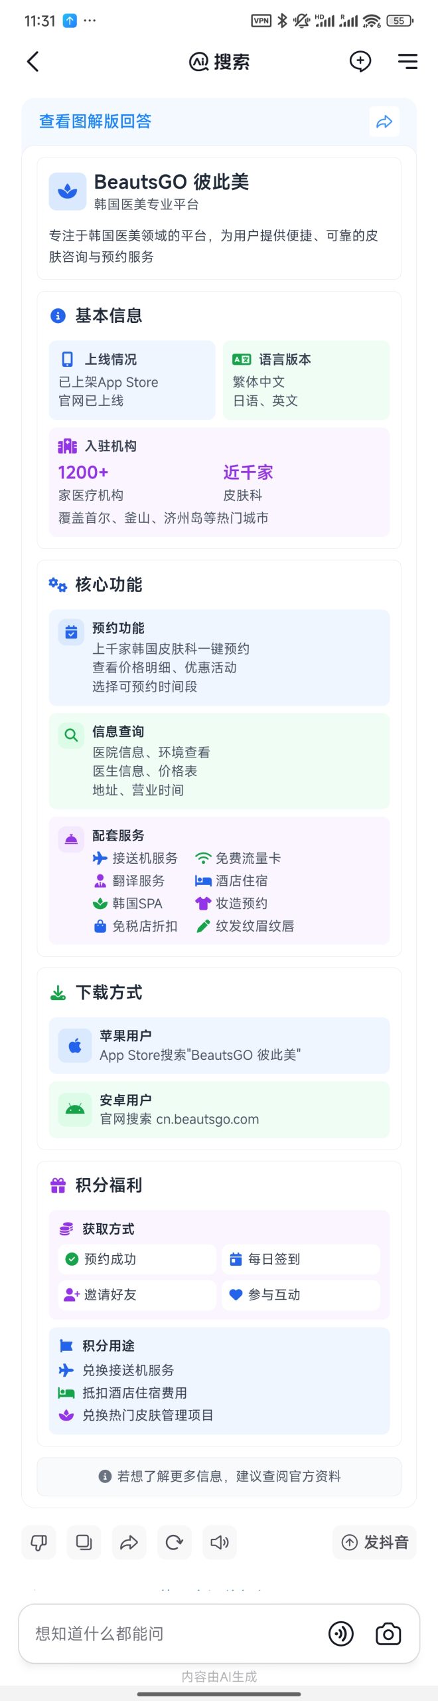Tap the 每日签到 points chip
The width and height of the screenshot is (438, 1701).
pos(301,1259)
